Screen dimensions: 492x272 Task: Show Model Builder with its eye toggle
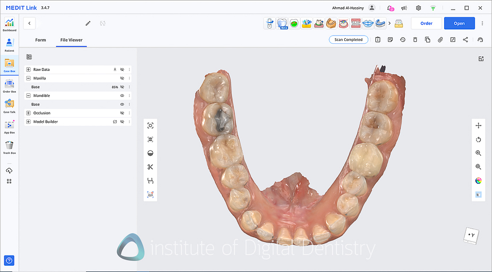tap(122, 122)
